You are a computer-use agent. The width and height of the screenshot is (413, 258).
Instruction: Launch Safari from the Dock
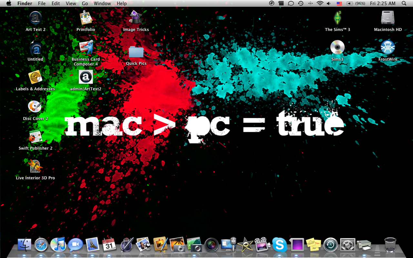[x=41, y=244]
